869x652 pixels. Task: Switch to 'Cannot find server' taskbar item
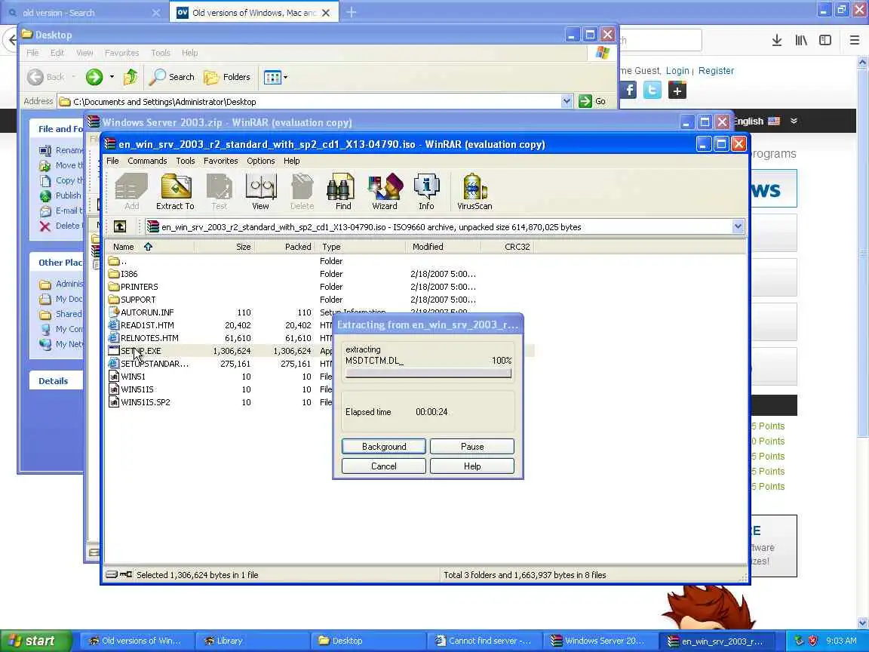[484, 641]
